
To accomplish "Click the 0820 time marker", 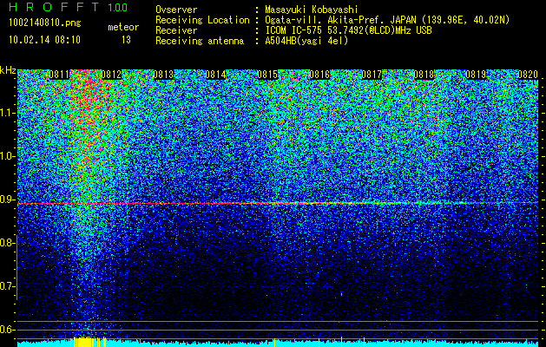I will pos(528,75).
